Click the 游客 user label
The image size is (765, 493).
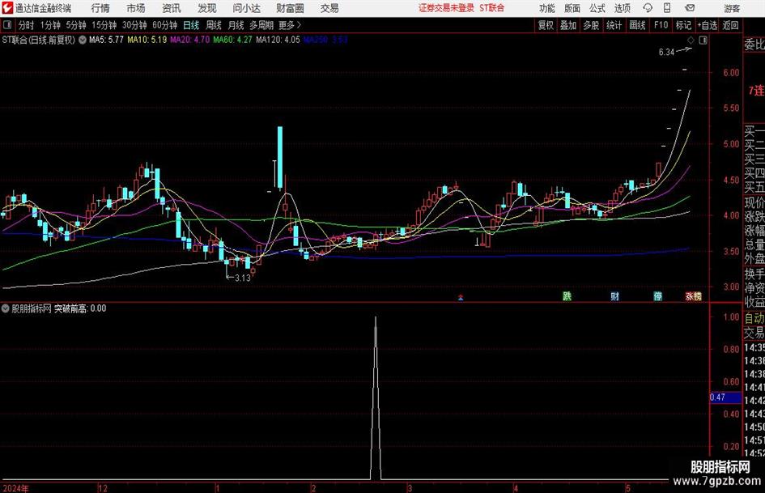click(x=731, y=8)
